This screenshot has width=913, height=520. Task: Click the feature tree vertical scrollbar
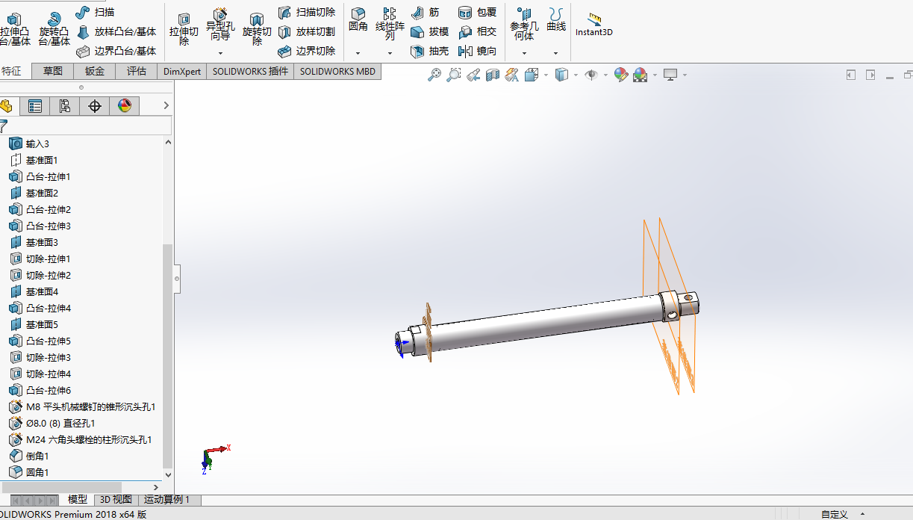pos(167,355)
